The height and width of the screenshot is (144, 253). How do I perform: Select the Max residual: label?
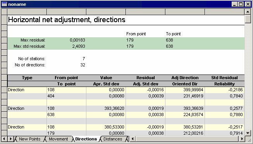coord(33,40)
